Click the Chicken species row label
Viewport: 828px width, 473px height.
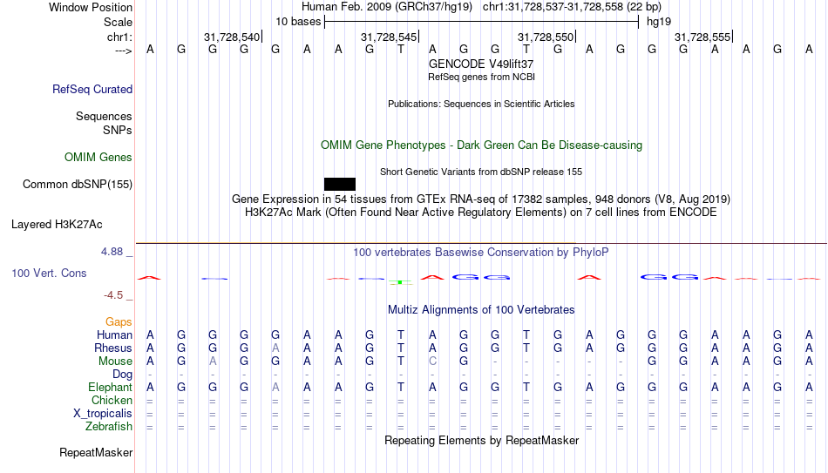112,400
